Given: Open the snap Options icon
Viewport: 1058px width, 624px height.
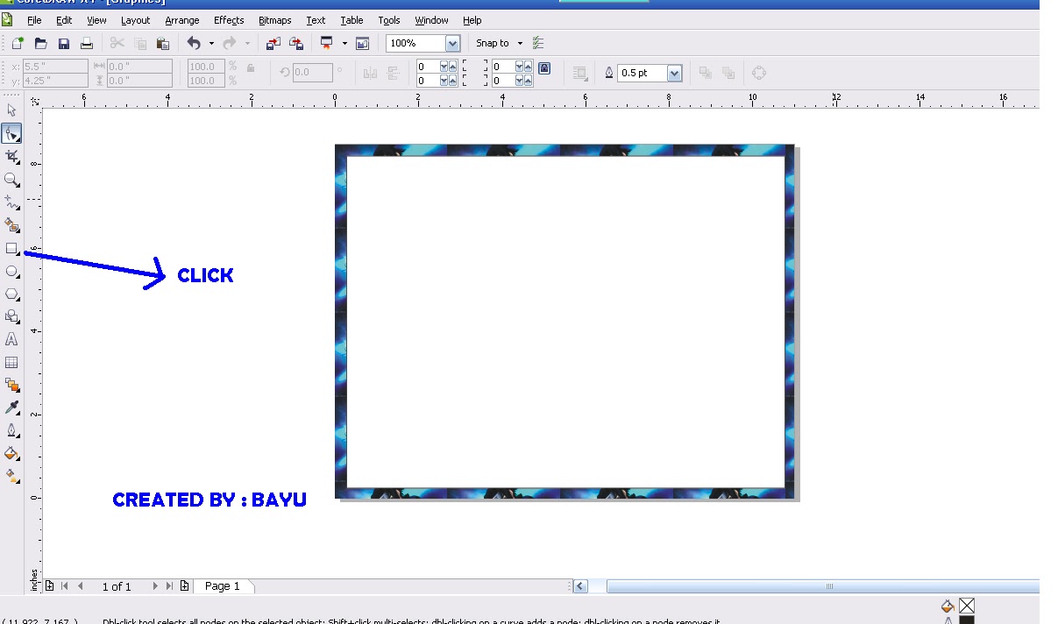Looking at the screenshot, I should coord(538,43).
